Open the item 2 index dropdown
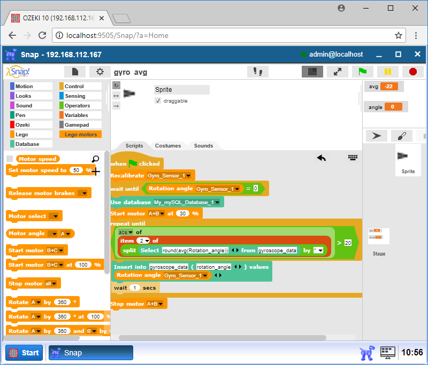The image size is (428, 365). [x=143, y=240]
